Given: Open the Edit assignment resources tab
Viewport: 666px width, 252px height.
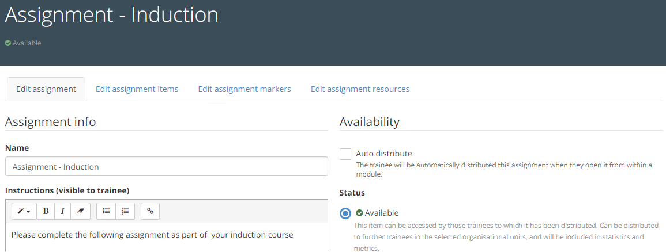Looking at the screenshot, I should (360, 89).
